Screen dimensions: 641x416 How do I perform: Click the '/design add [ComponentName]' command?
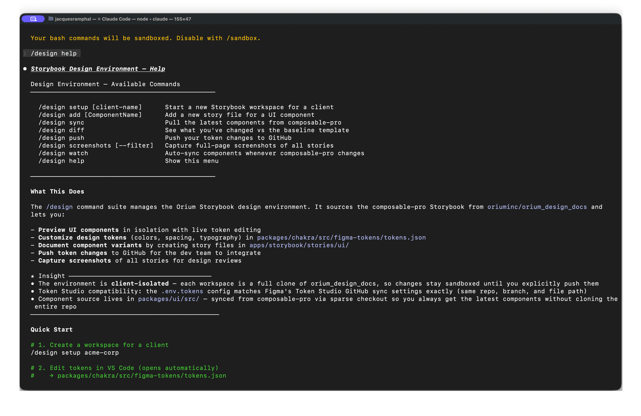click(90, 115)
